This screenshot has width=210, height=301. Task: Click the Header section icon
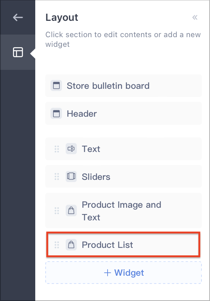point(56,113)
